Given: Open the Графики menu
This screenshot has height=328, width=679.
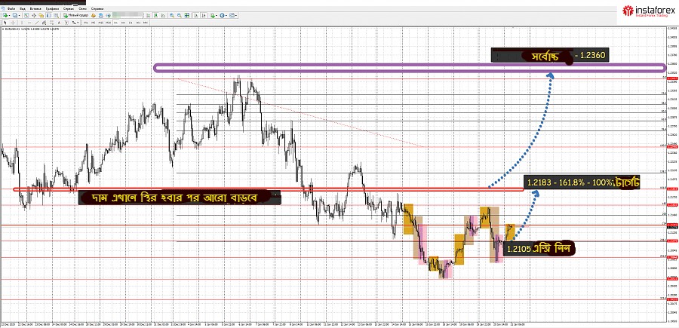Looking at the screenshot, I should [x=52, y=8].
